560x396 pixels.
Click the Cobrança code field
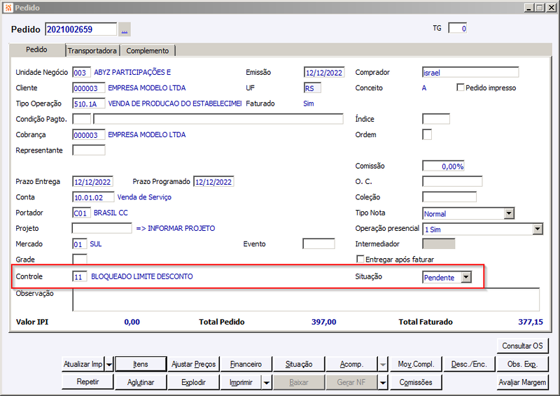click(89, 134)
